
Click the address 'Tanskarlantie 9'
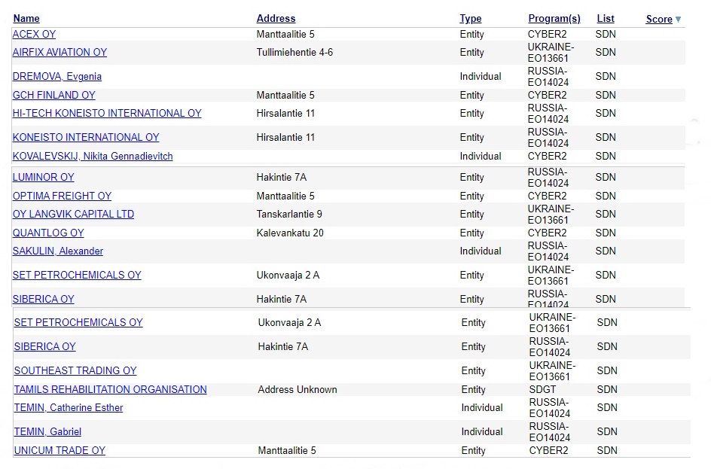(289, 215)
